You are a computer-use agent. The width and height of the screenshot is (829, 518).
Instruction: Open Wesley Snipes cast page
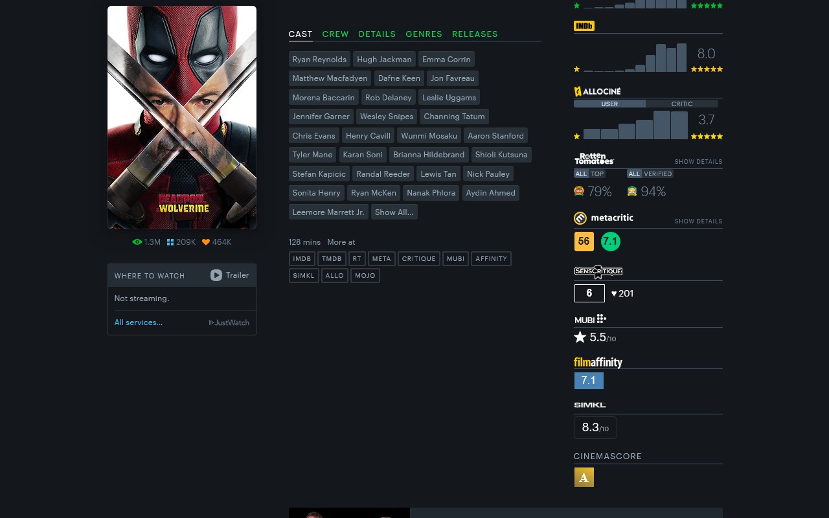(x=387, y=117)
